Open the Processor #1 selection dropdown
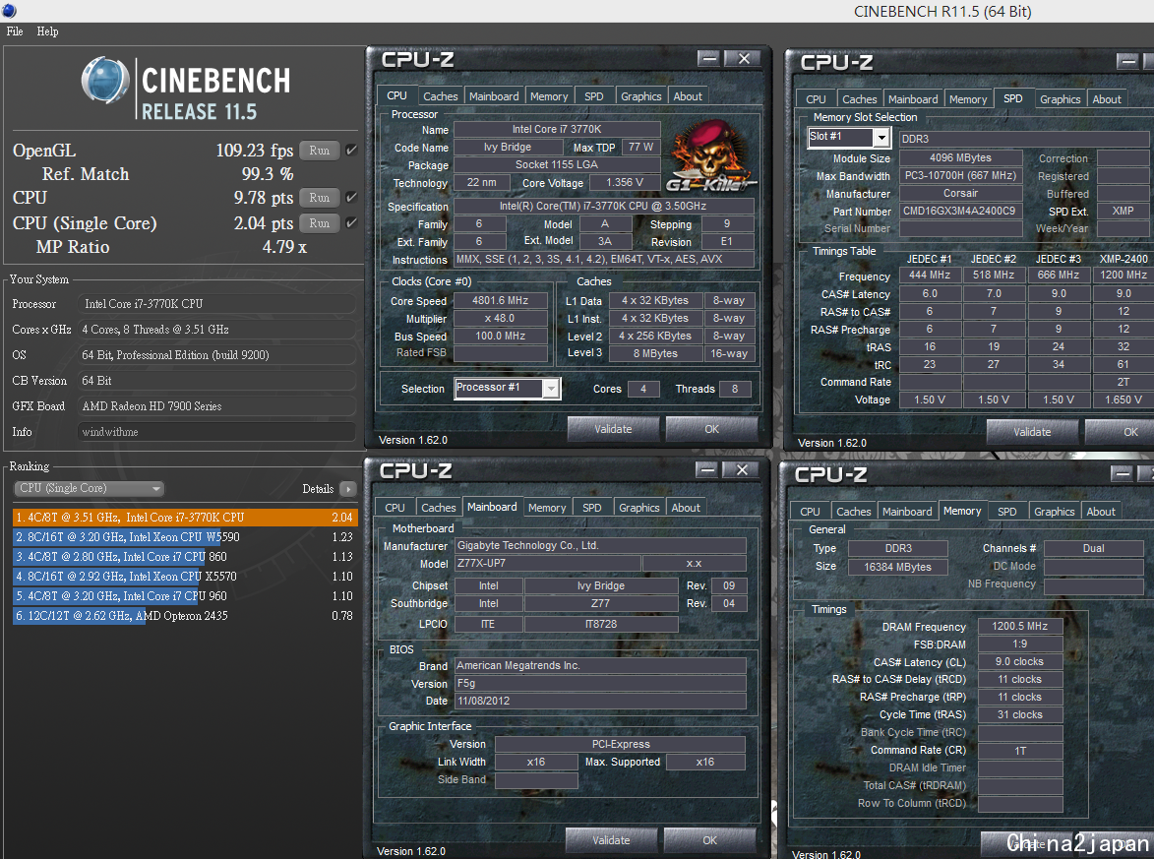Viewport: 1154px width, 859px height. 551,388
